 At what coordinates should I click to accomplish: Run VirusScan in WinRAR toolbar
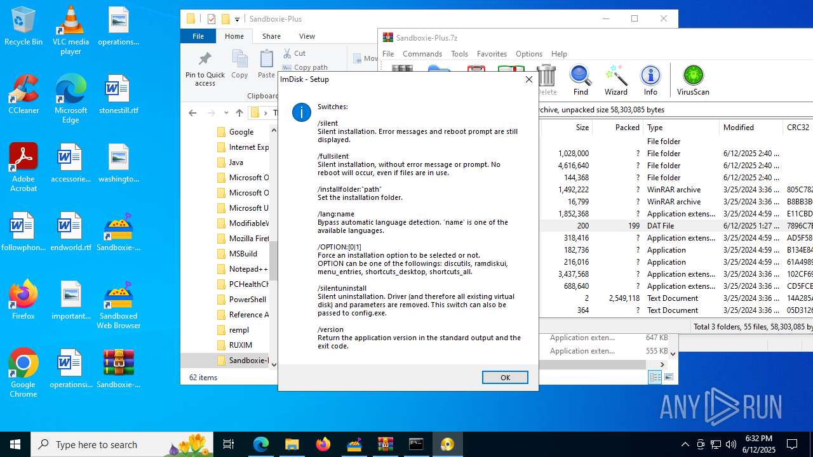tap(693, 81)
